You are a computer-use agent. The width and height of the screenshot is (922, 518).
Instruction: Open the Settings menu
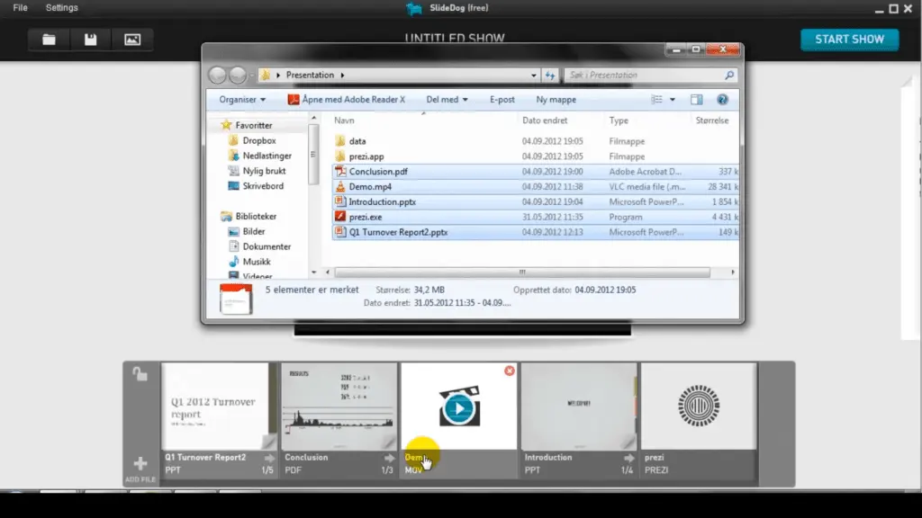click(x=62, y=7)
